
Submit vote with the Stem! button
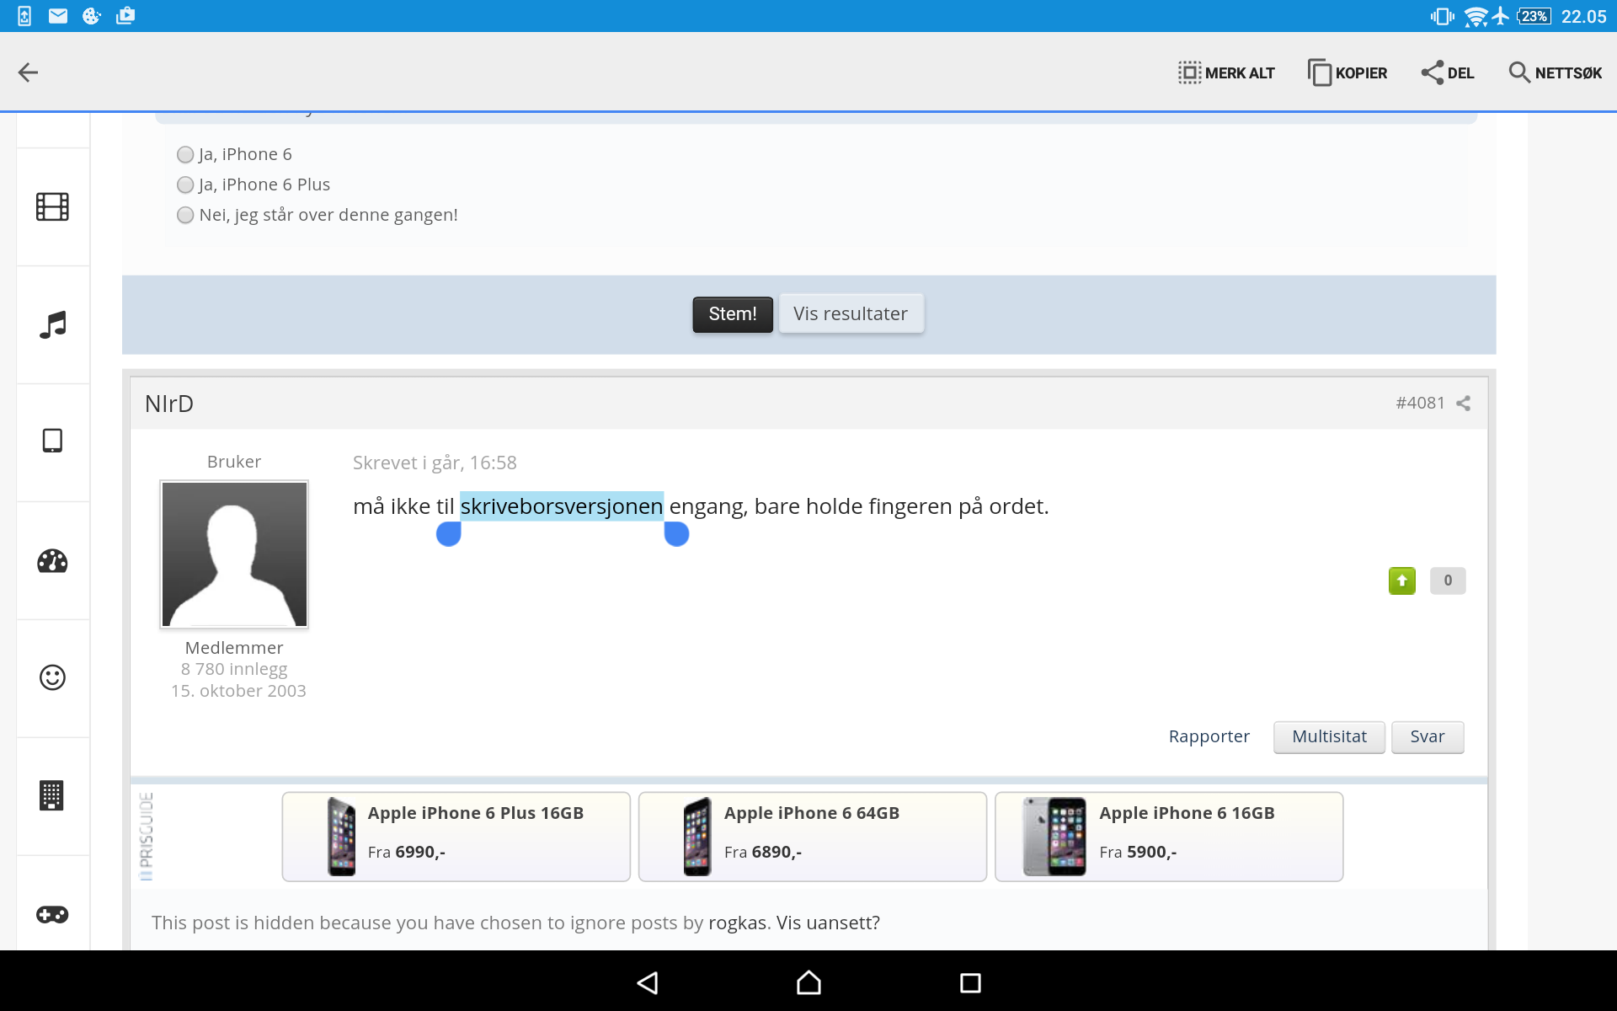tap(733, 313)
